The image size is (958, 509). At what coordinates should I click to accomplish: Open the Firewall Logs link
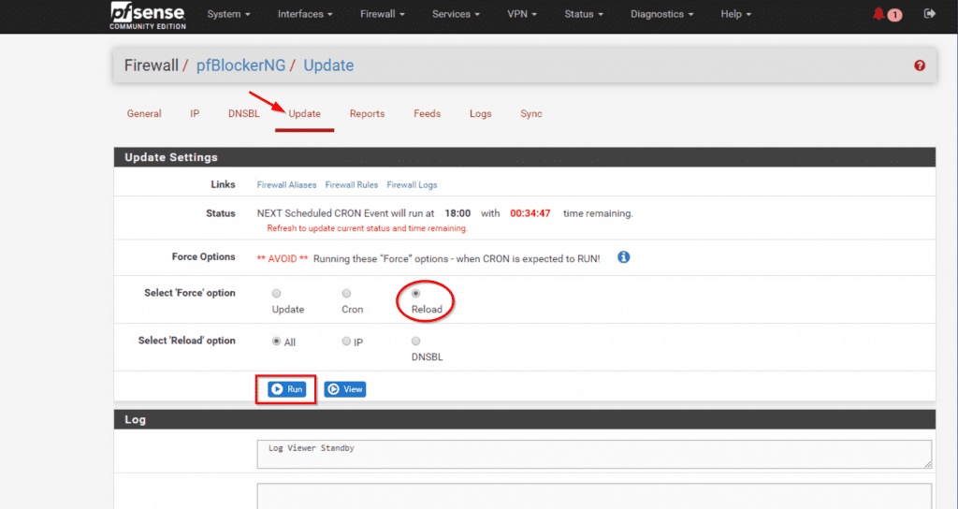point(412,184)
